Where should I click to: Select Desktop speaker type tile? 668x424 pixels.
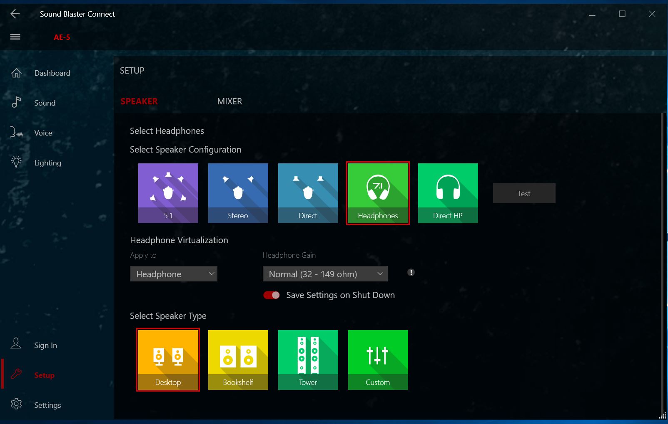tap(168, 360)
